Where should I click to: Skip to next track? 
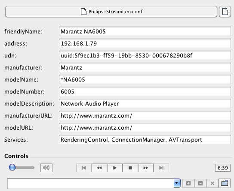tap(161, 168)
